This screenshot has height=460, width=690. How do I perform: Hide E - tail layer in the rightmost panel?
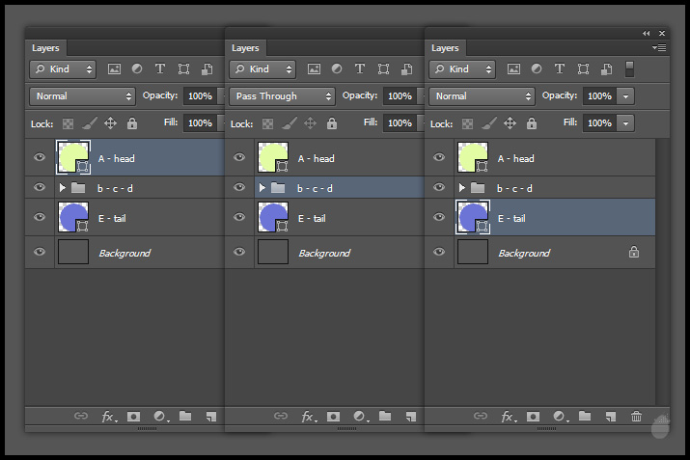point(439,218)
